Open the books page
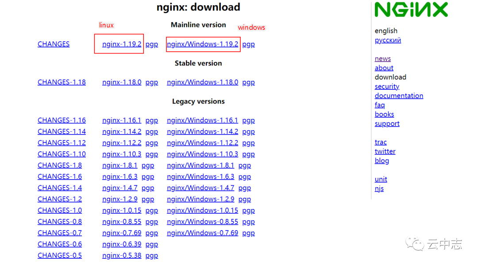478x265 pixels. (384, 114)
